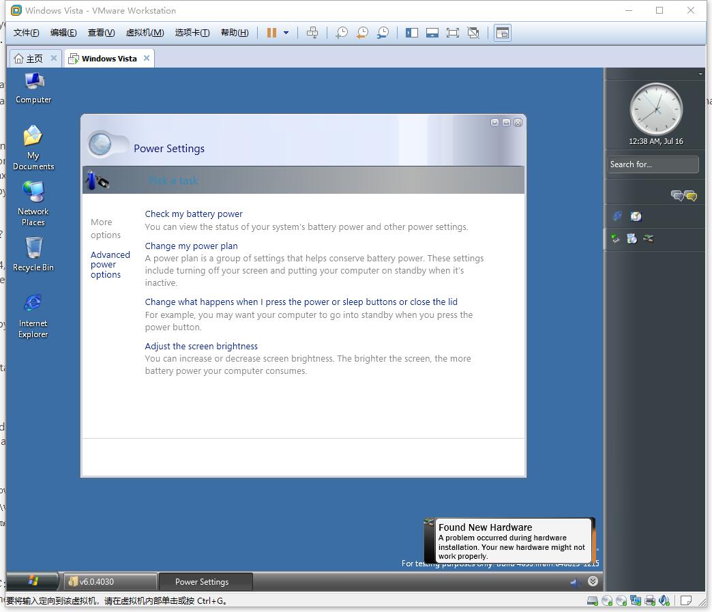This screenshot has height=612, width=712.
Task: Close the 主页 tab
Action: [x=54, y=58]
